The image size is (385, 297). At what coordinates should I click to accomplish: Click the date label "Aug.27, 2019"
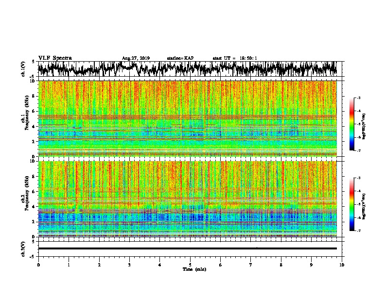[x=136, y=58]
